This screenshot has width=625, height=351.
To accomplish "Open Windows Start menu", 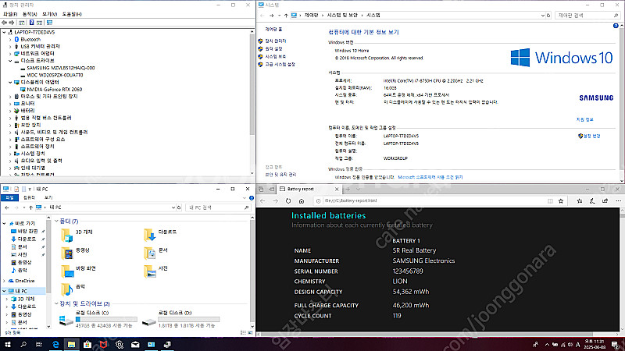I will [x=7, y=344].
